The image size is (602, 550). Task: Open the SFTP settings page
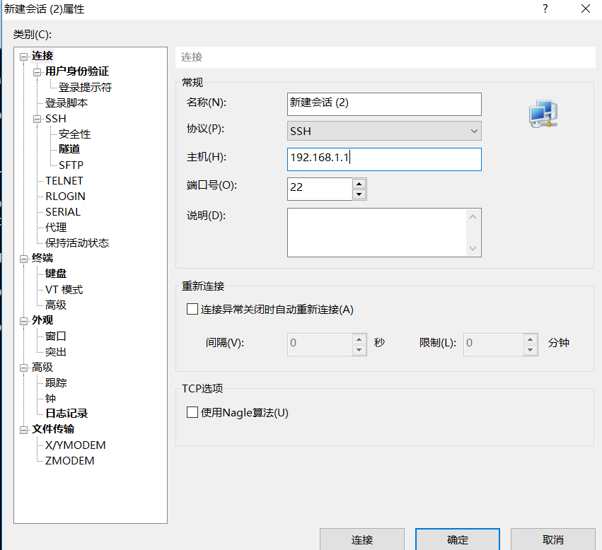[x=71, y=165]
